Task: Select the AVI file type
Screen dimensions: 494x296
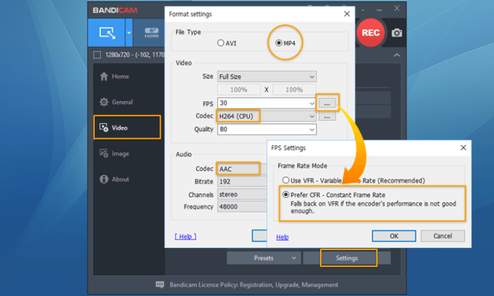Action: [227, 43]
